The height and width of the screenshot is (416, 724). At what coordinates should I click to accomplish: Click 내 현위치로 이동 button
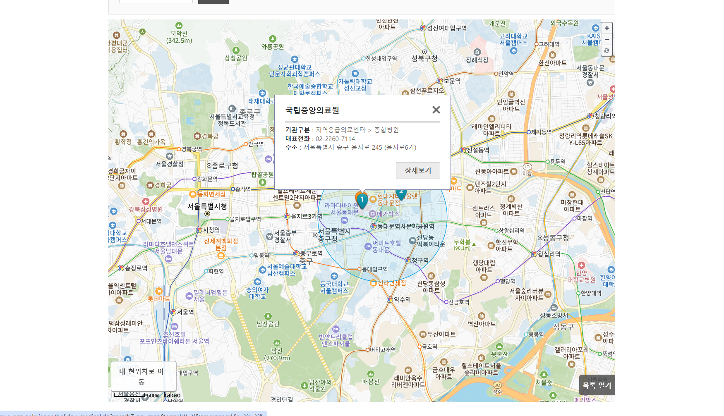144,376
